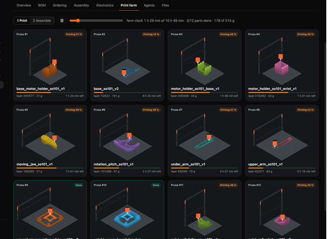The image size is (332, 239).
Task: Select the 1 Print step toggle
Action: [x=22, y=20]
